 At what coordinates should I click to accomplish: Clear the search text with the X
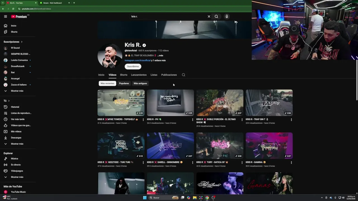[209, 16]
